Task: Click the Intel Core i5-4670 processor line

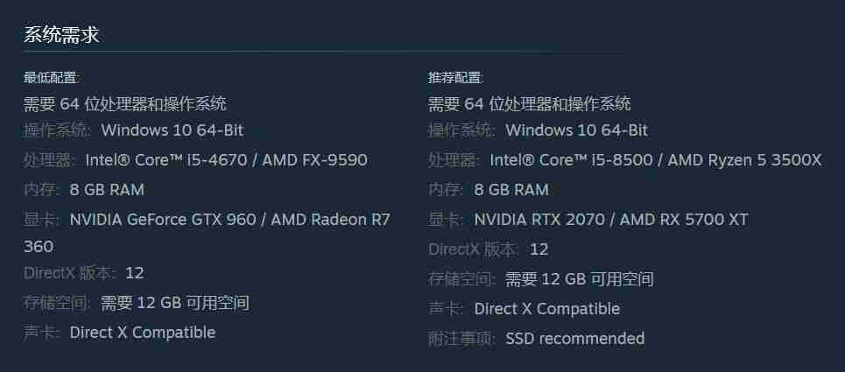Action: coord(195,160)
